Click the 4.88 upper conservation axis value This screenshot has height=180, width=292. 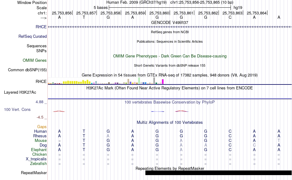[x=39, y=102]
